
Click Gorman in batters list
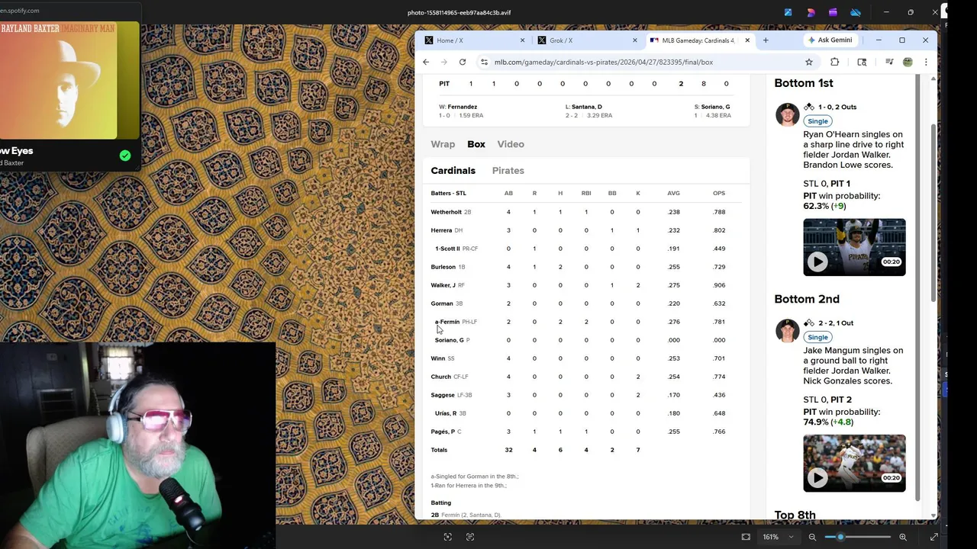point(441,303)
